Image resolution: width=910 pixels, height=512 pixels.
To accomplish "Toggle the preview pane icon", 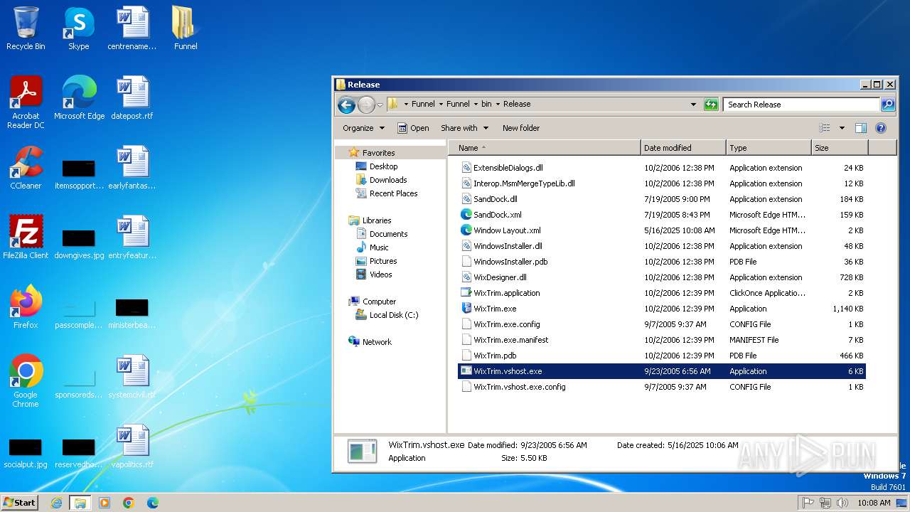I will [x=861, y=128].
